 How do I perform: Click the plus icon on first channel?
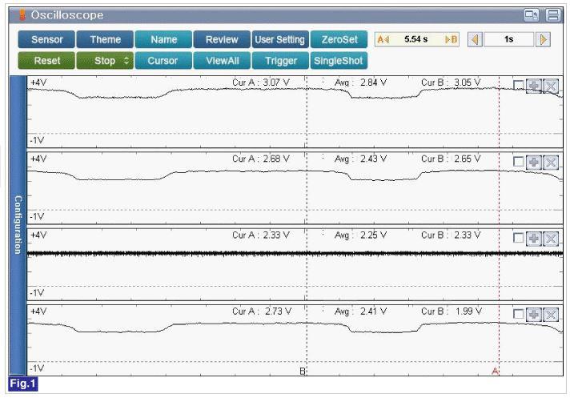(x=534, y=85)
